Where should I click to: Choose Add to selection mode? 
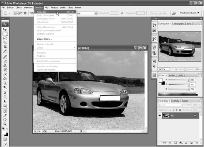click(18, 13)
